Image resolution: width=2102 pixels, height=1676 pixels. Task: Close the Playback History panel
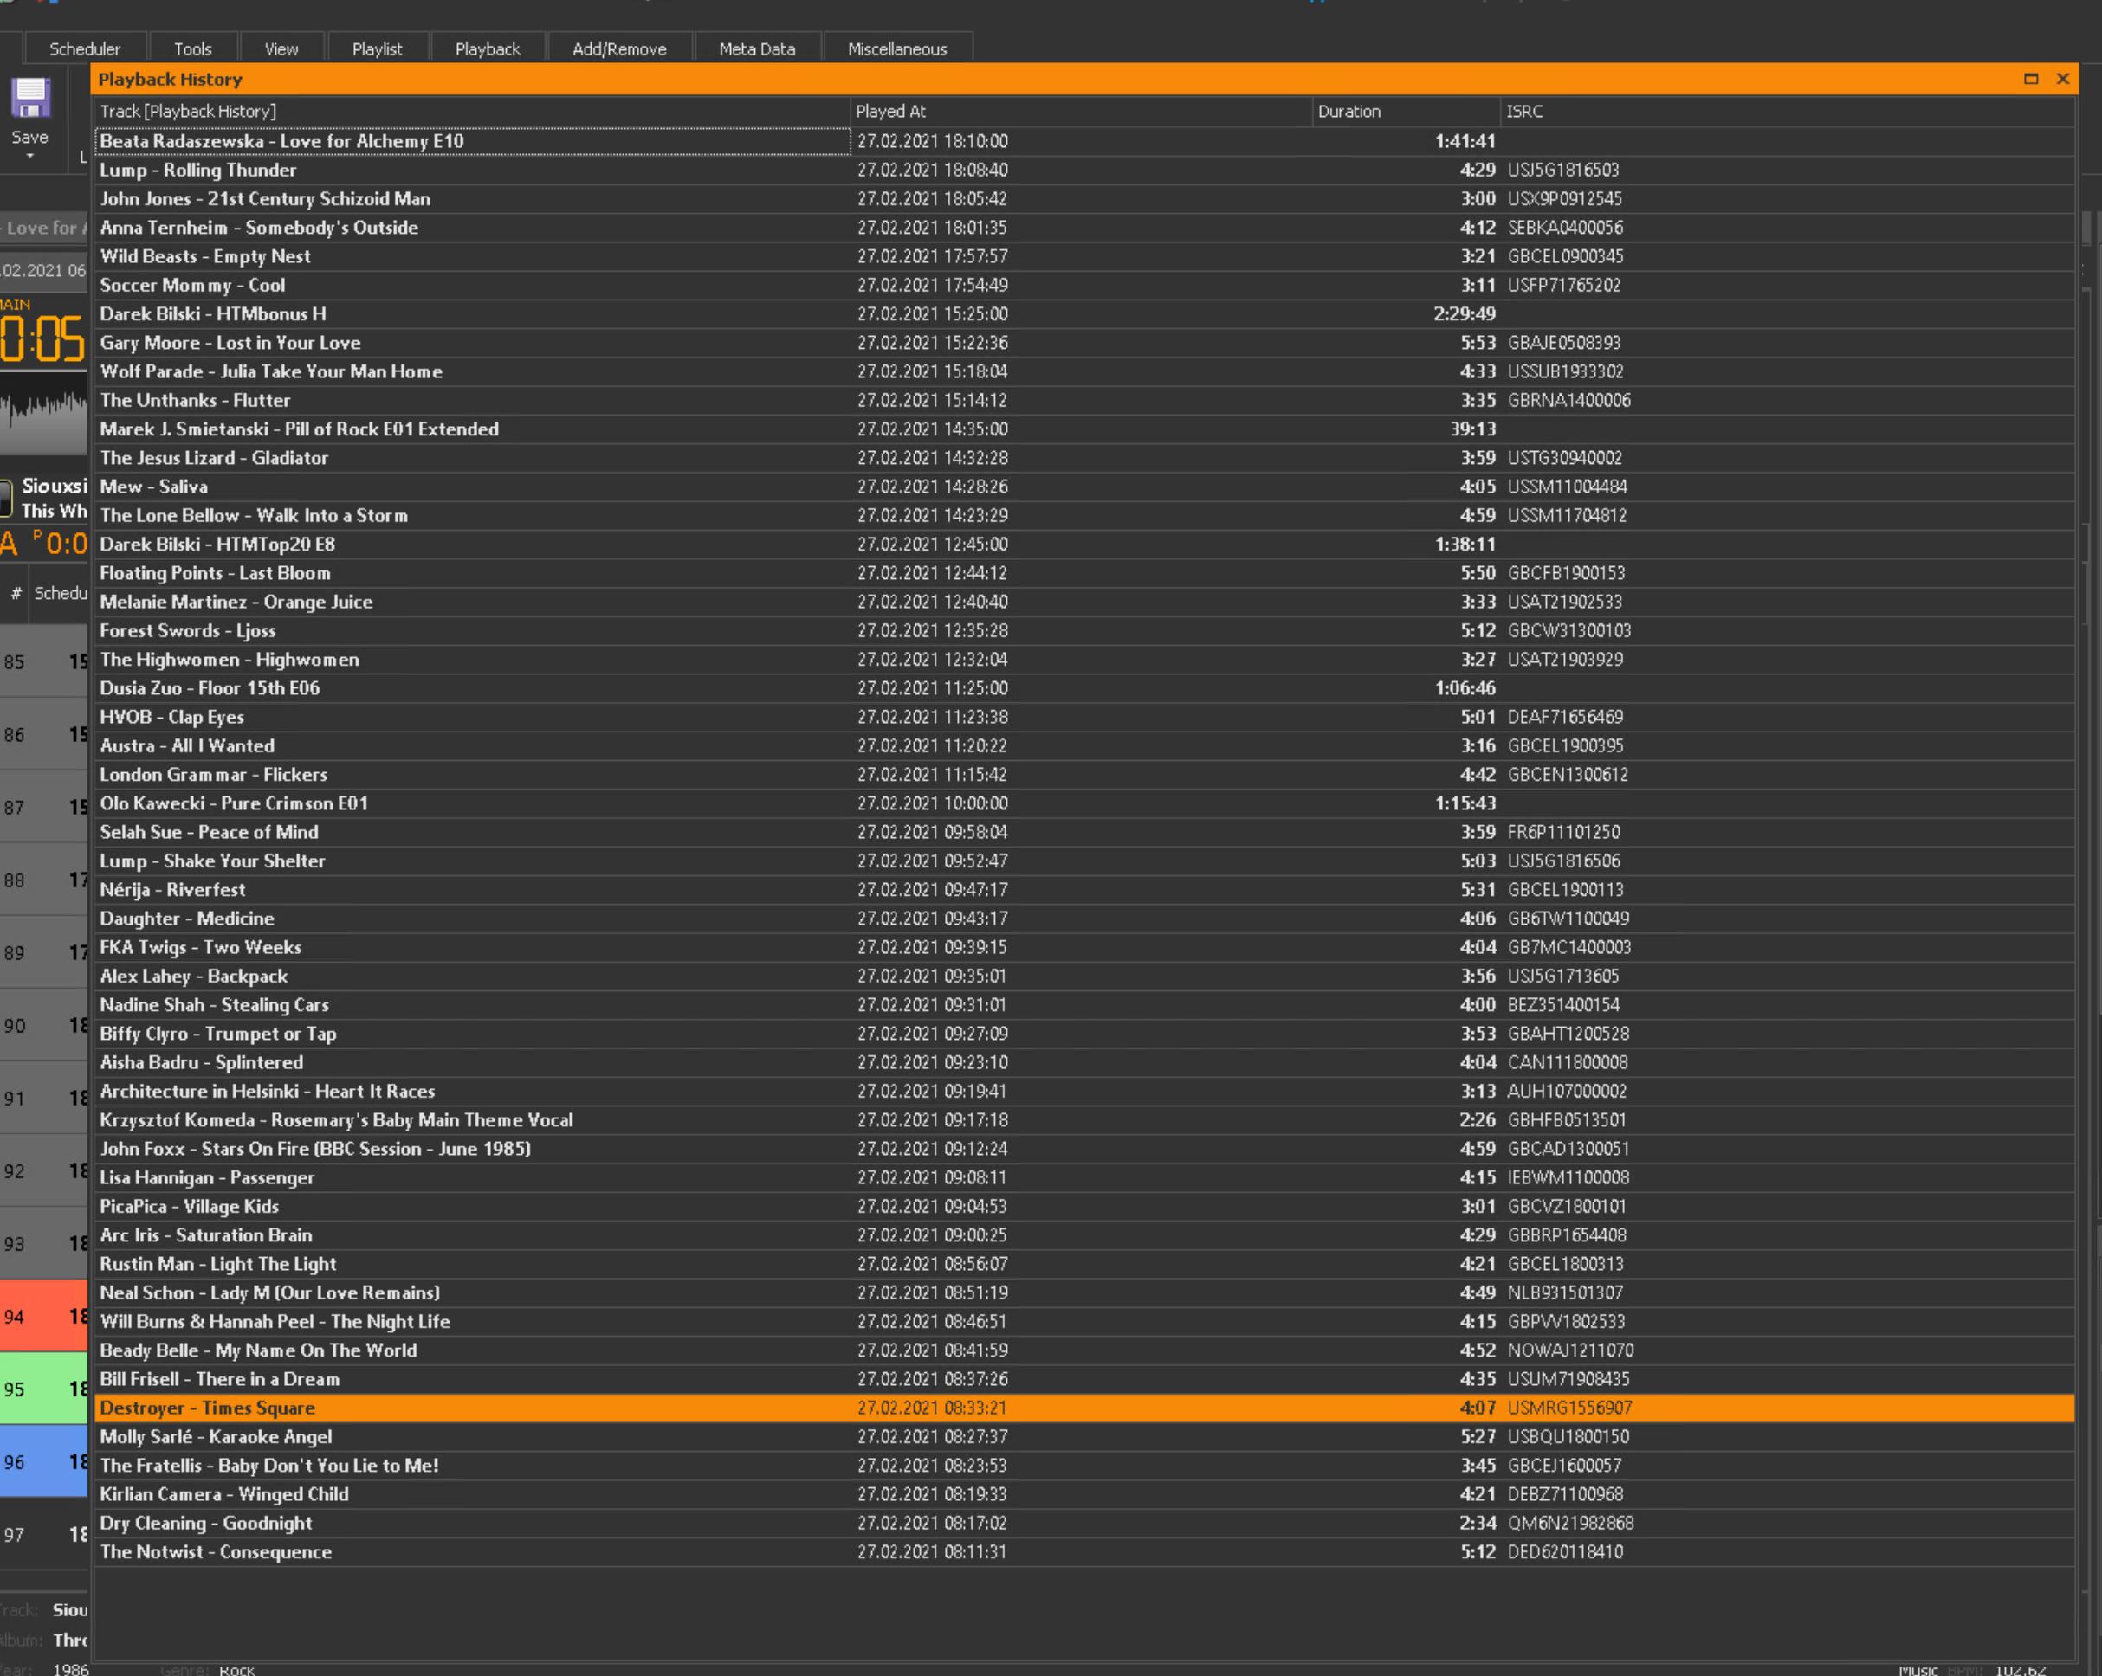2062,79
